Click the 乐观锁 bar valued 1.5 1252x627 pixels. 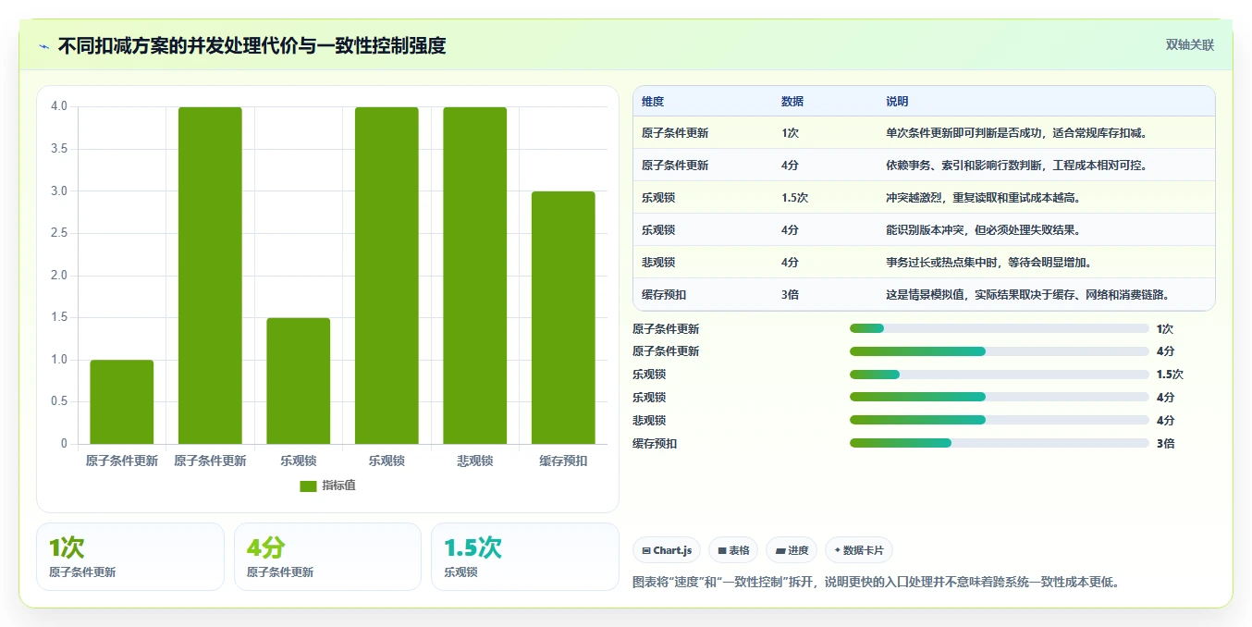(x=299, y=381)
